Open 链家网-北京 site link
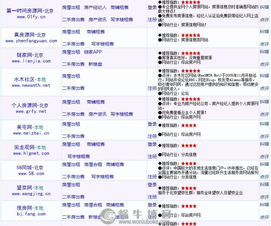This screenshot has height=226, width=271. tap(30, 55)
